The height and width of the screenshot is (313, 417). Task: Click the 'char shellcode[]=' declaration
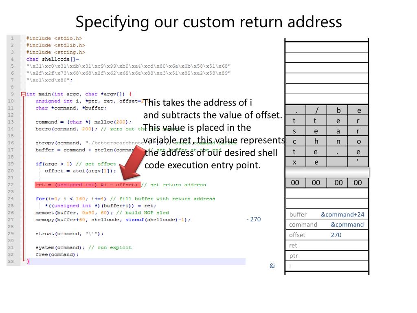[x=53, y=59]
